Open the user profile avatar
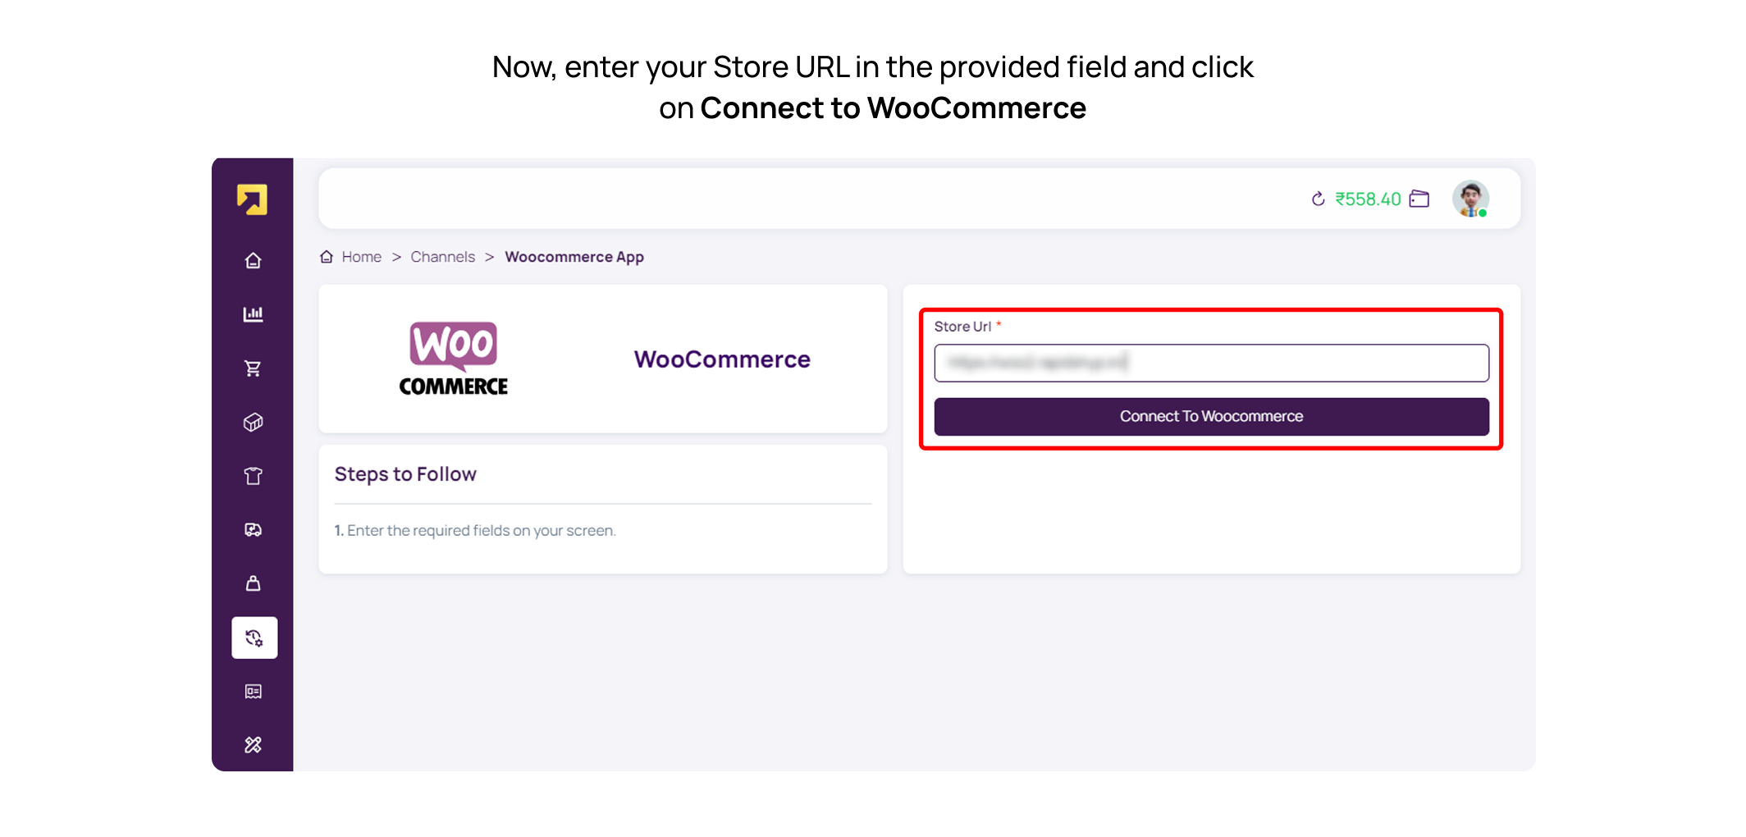 click(1470, 199)
